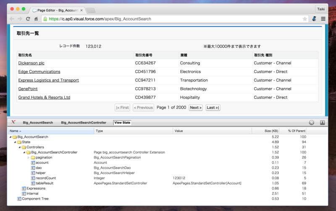Viewport: 336px width, 211px height.
Task: Click the Big_AccountSearch folder icon
Action: click(15, 137)
